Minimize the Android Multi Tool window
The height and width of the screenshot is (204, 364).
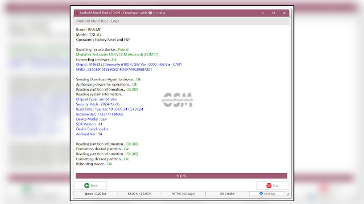263,13
